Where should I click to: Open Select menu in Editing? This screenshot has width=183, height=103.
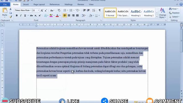point(174,17)
